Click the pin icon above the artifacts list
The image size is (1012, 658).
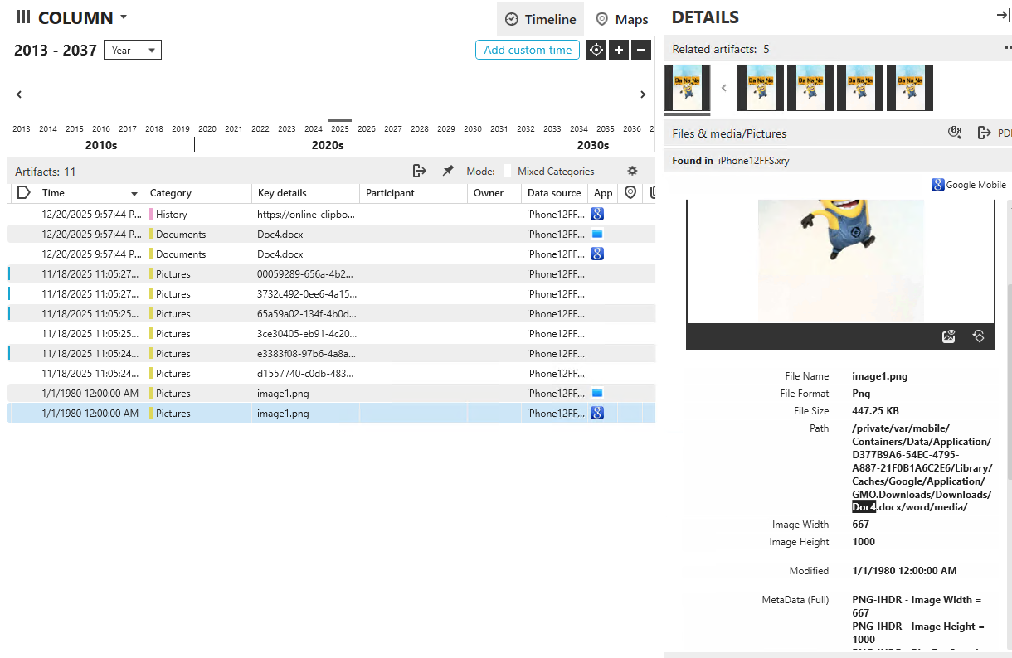(x=448, y=171)
